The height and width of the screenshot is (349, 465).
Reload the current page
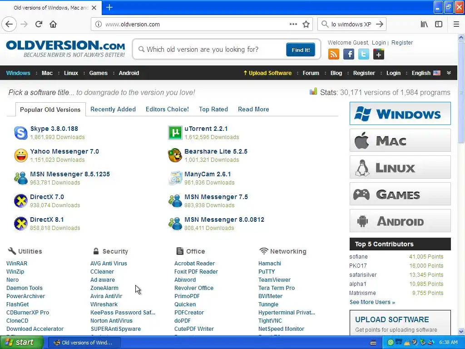tap(39, 24)
